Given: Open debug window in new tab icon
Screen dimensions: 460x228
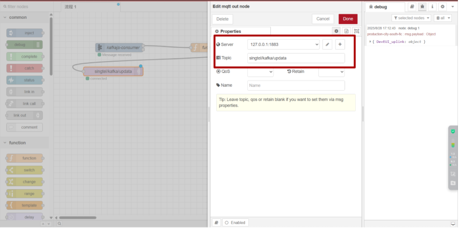Looking at the screenshot, I should click(453, 223).
